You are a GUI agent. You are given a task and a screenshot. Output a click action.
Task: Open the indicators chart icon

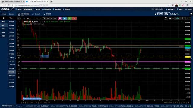(x=48, y=19)
